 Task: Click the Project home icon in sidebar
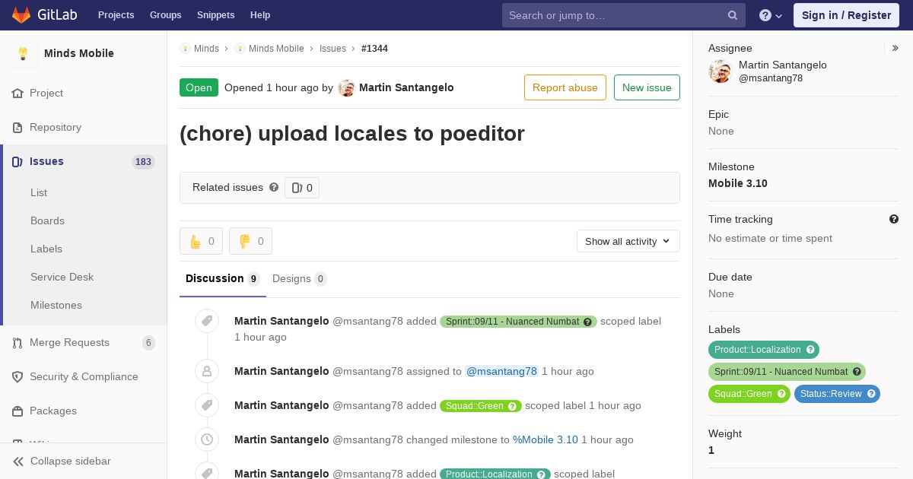17,94
